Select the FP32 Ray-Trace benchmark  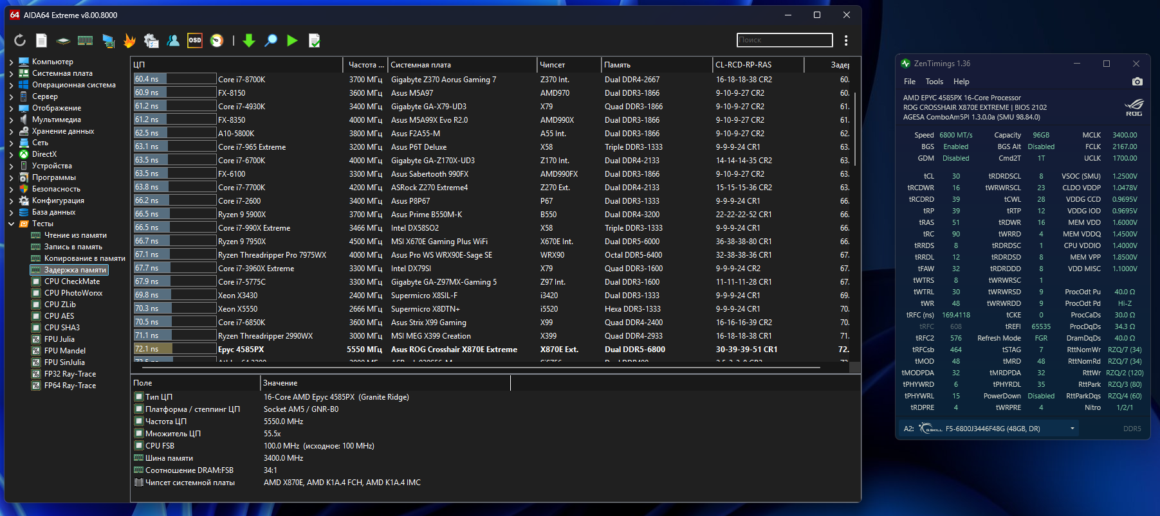tap(70, 374)
